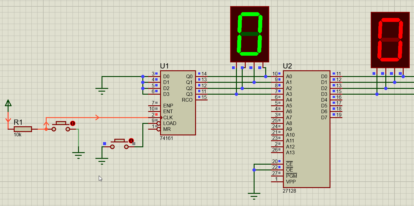Click the 10k value label under R1
414x206 pixels.
(17, 134)
